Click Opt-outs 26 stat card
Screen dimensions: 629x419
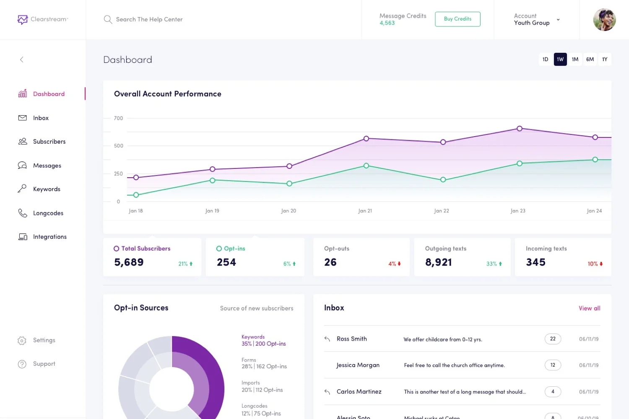coord(361,257)
